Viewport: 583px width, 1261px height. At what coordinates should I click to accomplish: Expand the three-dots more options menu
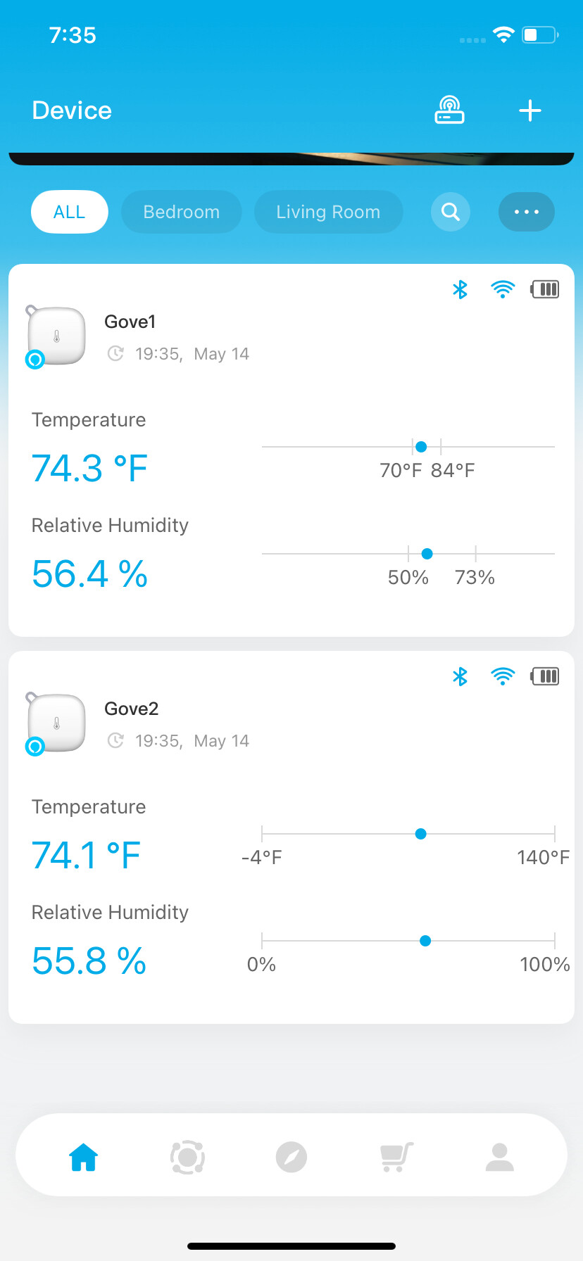(x=526, y=212)
